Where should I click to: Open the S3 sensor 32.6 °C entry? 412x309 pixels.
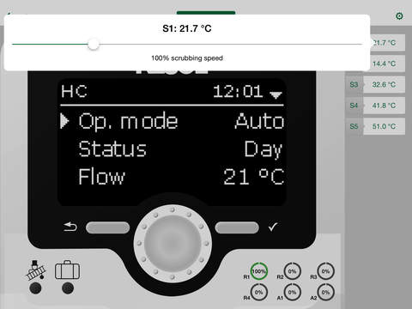pyautogui.click(x=375, y=84)
